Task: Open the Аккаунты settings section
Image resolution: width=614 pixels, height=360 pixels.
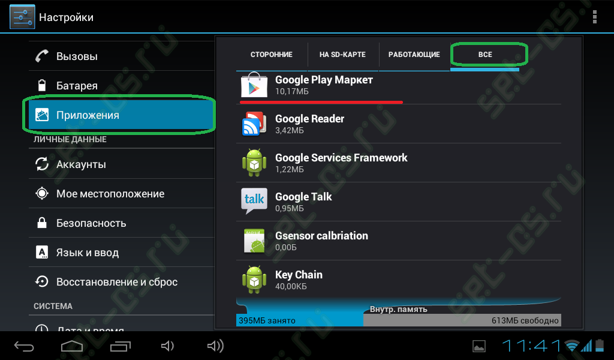Action: (x=121, y=164)
